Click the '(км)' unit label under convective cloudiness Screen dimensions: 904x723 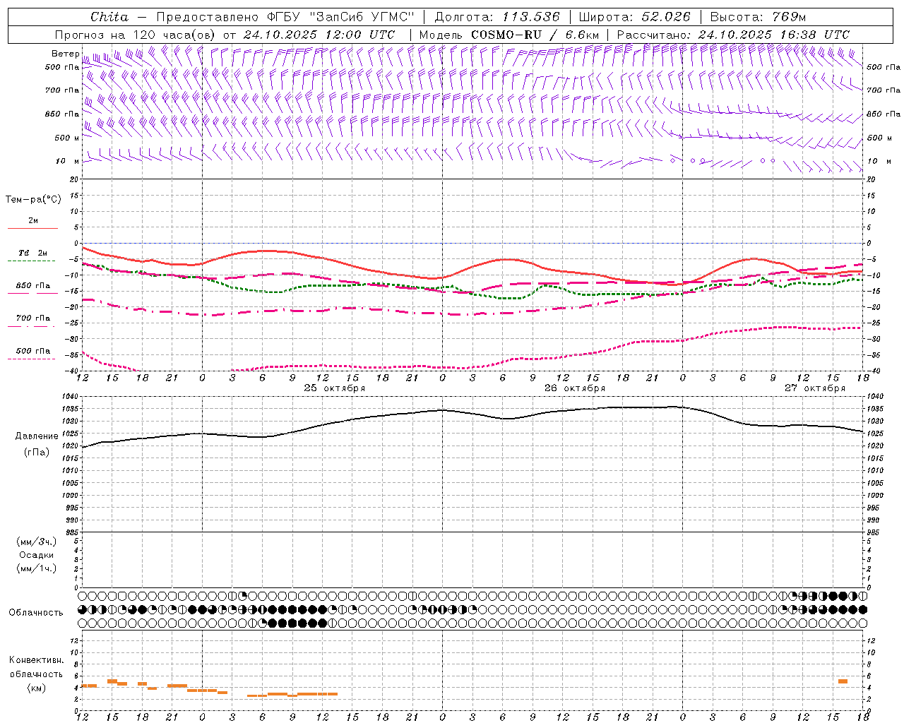click(x=37, y=688)
